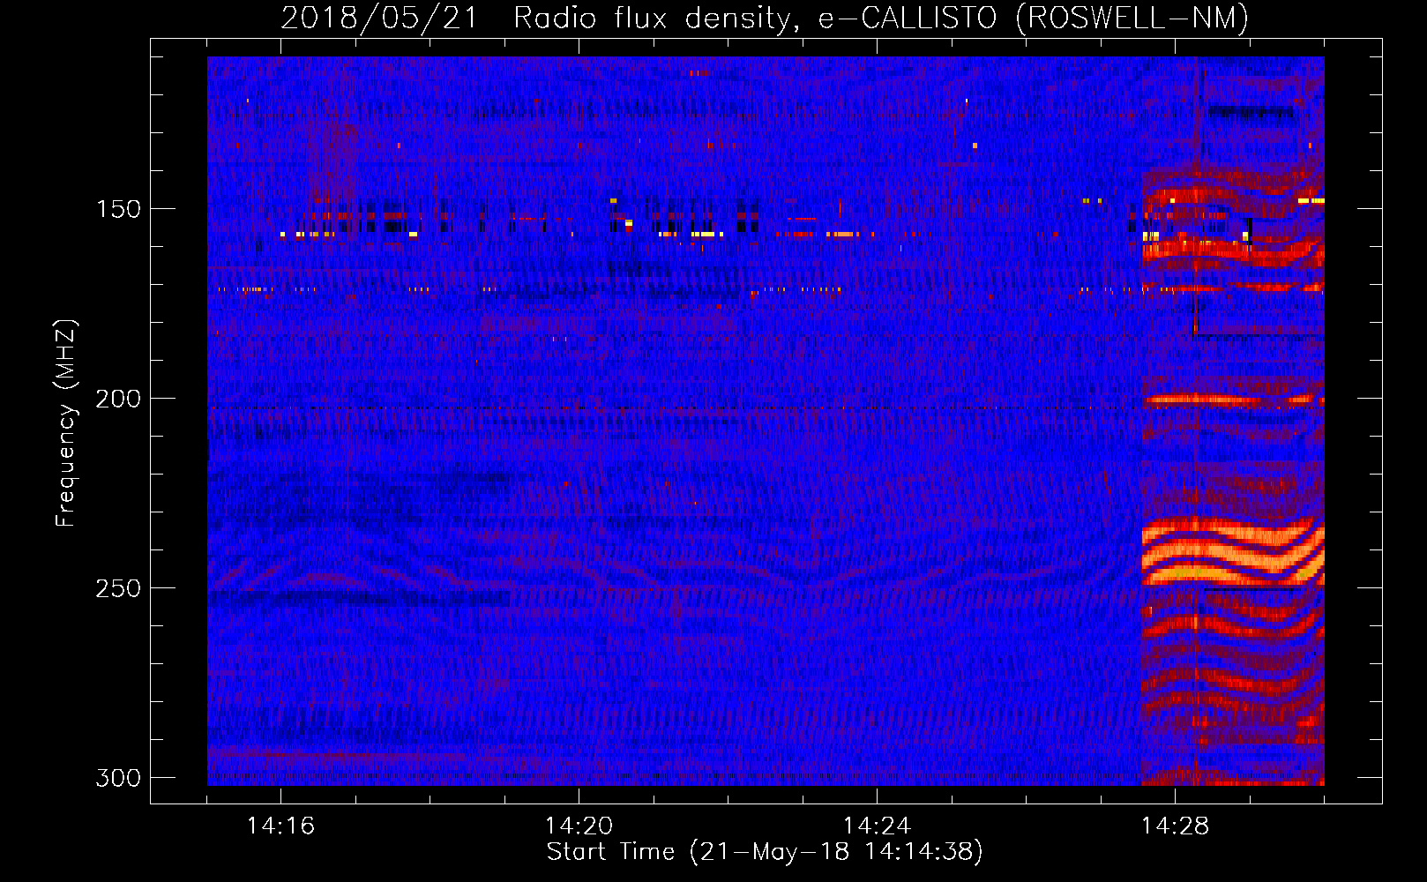
Task: Click the plot title mentioning e-CALLISTO (ROSWELL-NM)
Action: (765, 18)
